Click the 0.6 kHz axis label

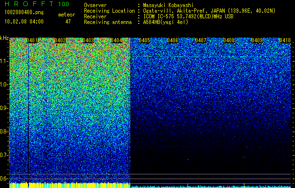point(4,179)
